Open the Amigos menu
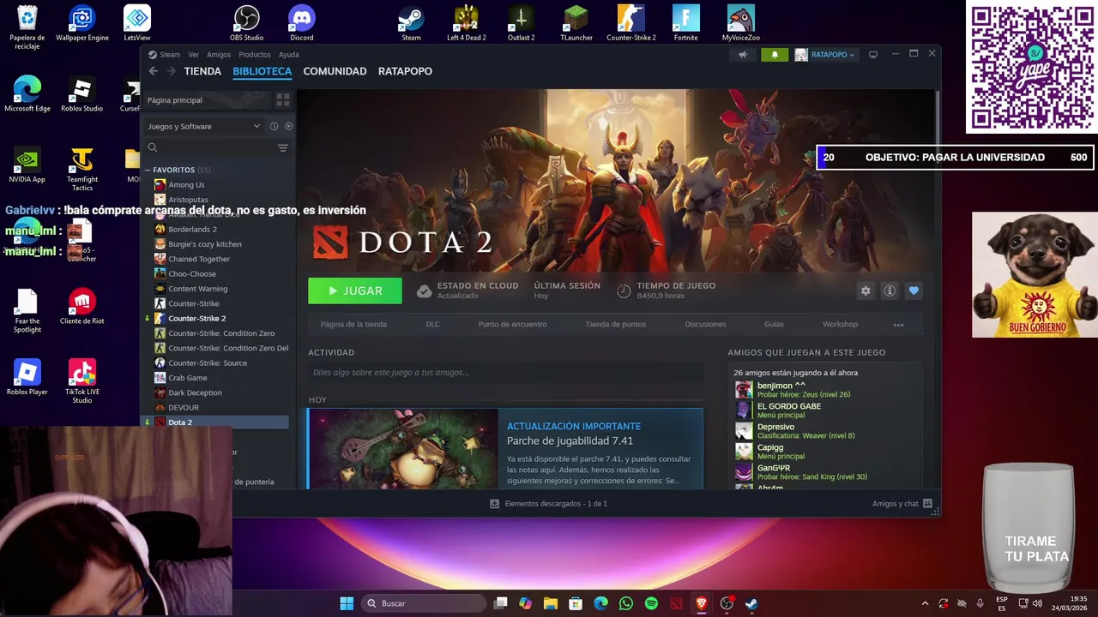The height and width of the screenshot is (617, 1098). click(x=219, y=55)
